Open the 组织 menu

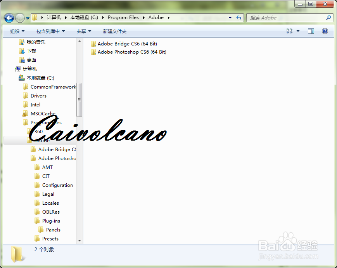click(17, 31)
